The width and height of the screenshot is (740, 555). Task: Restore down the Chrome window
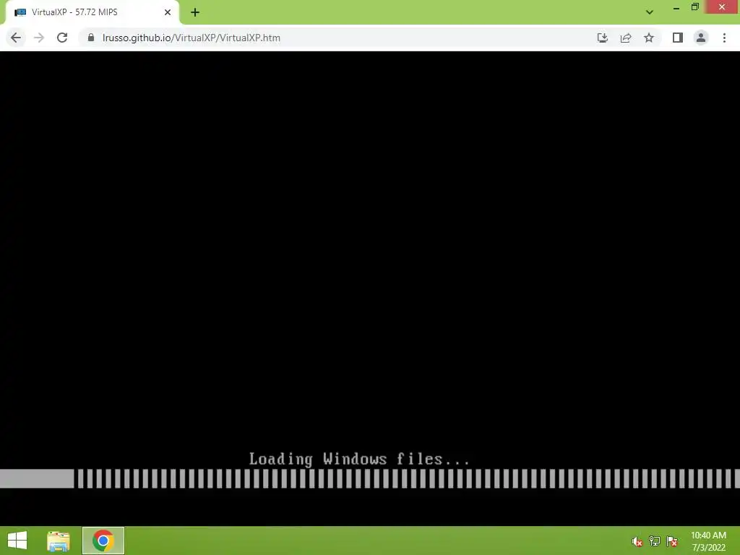(695, 7)
